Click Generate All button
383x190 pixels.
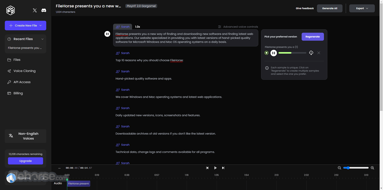tap(330, 8)
